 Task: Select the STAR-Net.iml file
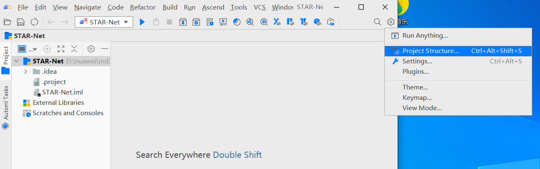(x=62, y=92)
